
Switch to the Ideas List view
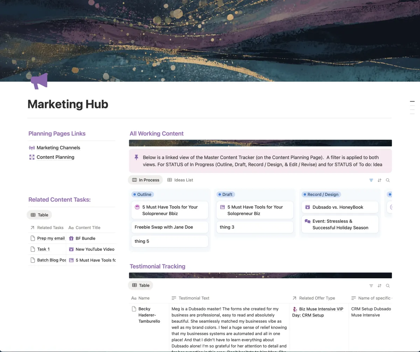click(180, 180)
